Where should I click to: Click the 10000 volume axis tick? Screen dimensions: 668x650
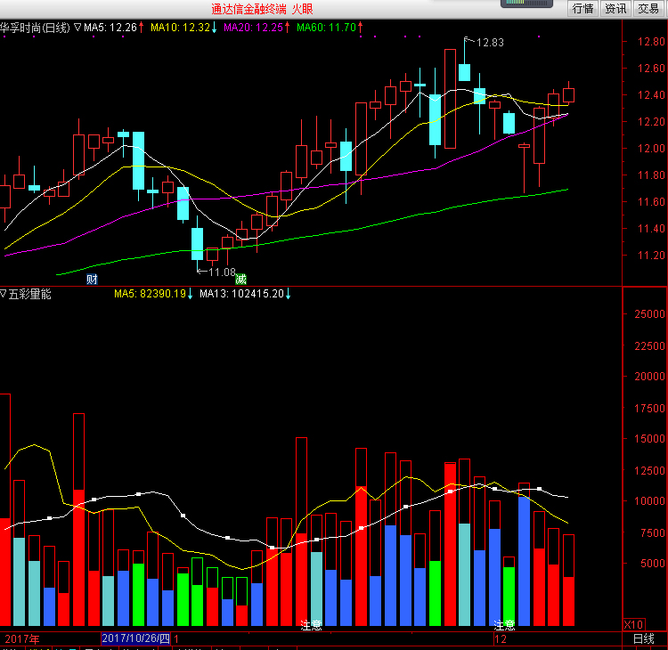pos(649,501)
